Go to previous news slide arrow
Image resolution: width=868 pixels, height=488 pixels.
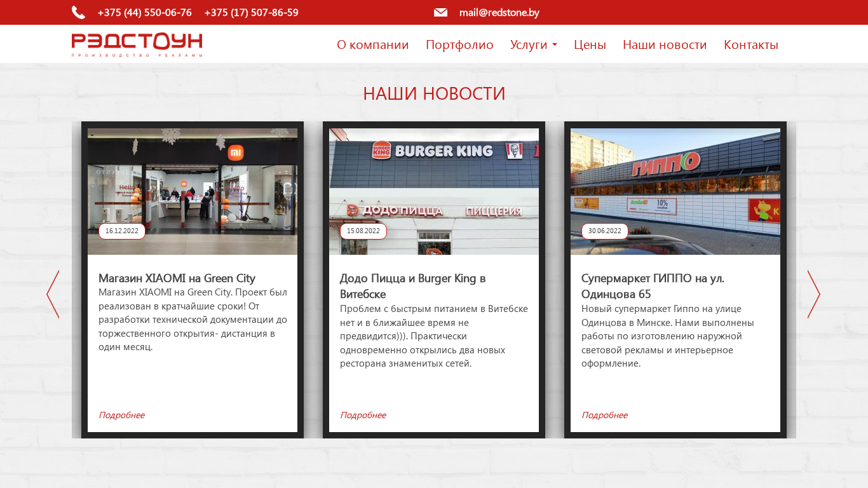pos(53,294)
